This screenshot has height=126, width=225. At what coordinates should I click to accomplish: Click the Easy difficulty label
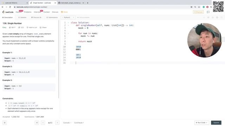point(5,27)
